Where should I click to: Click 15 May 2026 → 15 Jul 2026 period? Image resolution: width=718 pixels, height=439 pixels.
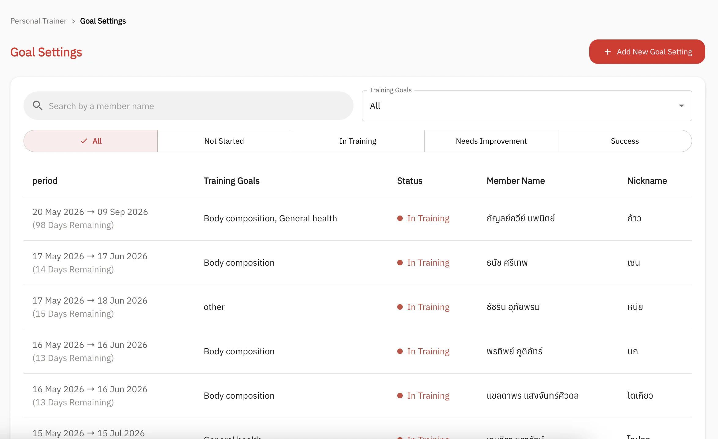point(89,433)
